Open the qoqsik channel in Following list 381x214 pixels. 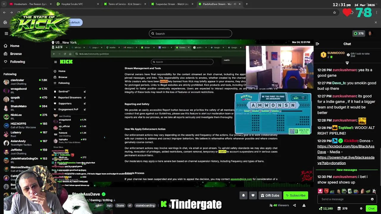[x=25, y=99]
